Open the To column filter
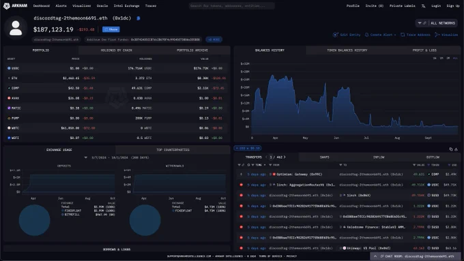Viewport: 464px width, 261px height. coord(340,165)
